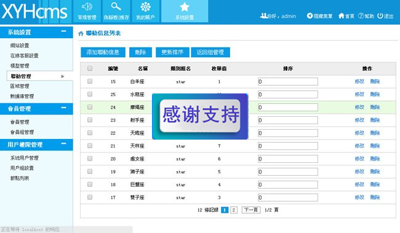Open 系統用戶管理 in the sidebar
The image size is (400, 233).
point(24,158)
